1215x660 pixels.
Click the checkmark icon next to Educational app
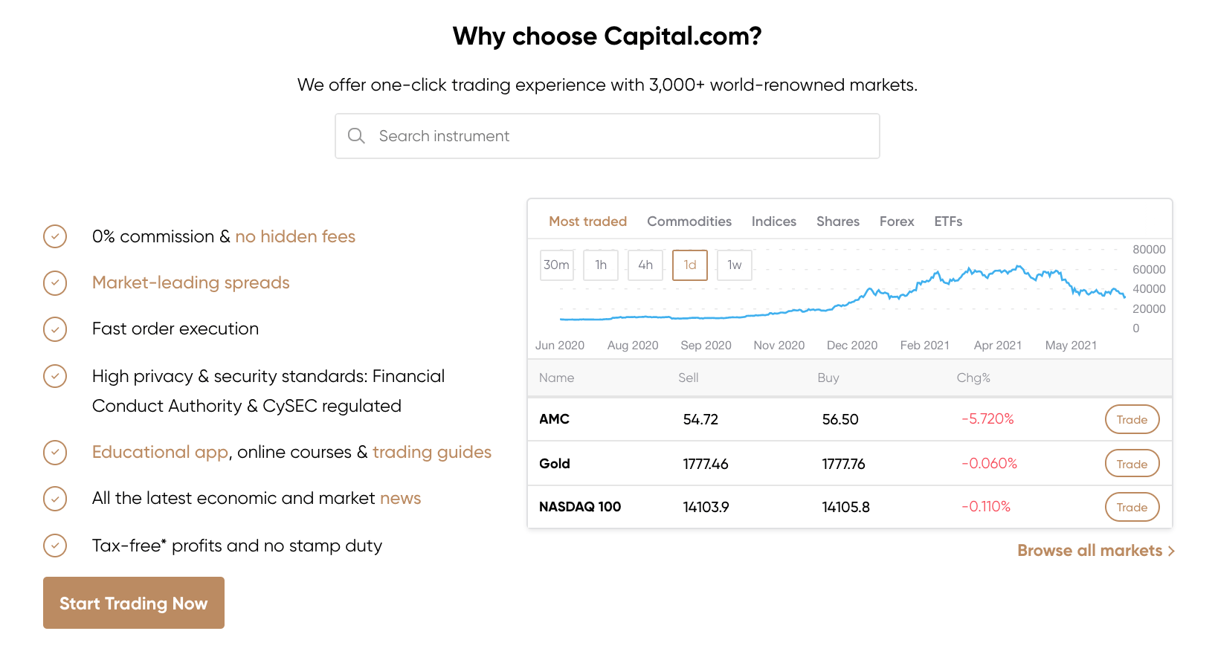55,453
